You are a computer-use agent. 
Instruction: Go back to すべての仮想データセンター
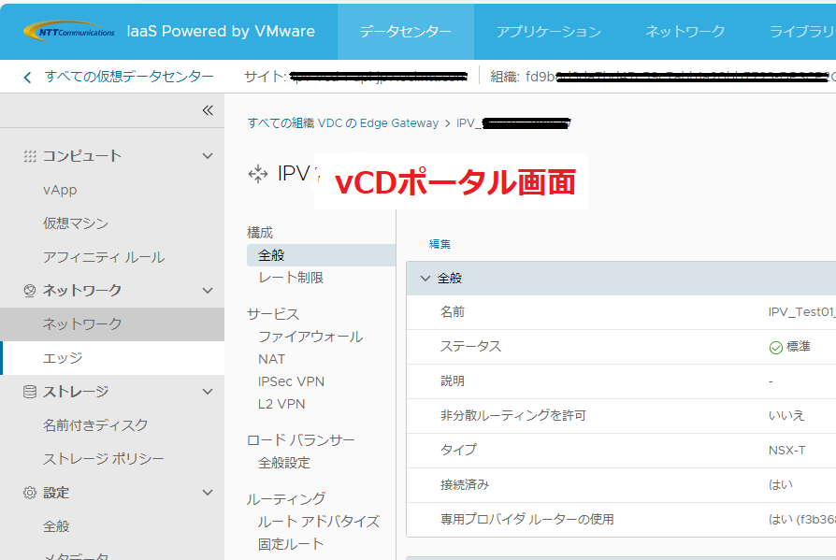point(129,77)
